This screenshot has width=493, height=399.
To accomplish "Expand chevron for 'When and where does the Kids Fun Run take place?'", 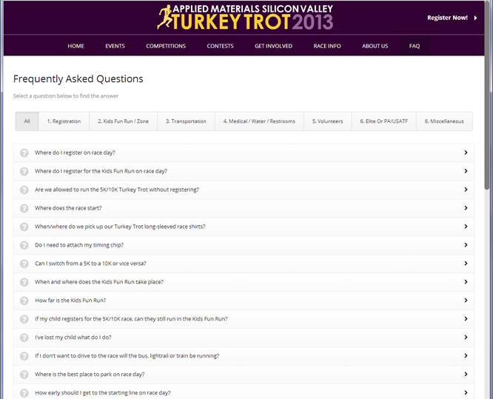I will [466, 282].
